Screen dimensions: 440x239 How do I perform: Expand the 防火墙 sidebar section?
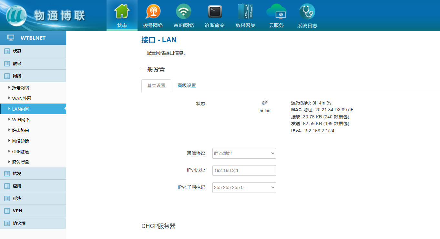(19, 223)
